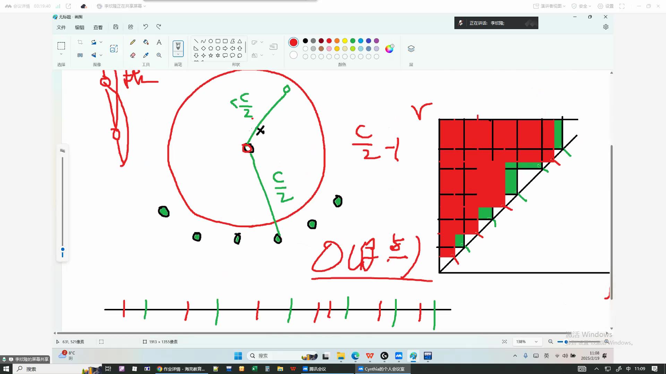Click the Edit colors wheel
This screenshot has width=666, height=374.
(389, 48)
